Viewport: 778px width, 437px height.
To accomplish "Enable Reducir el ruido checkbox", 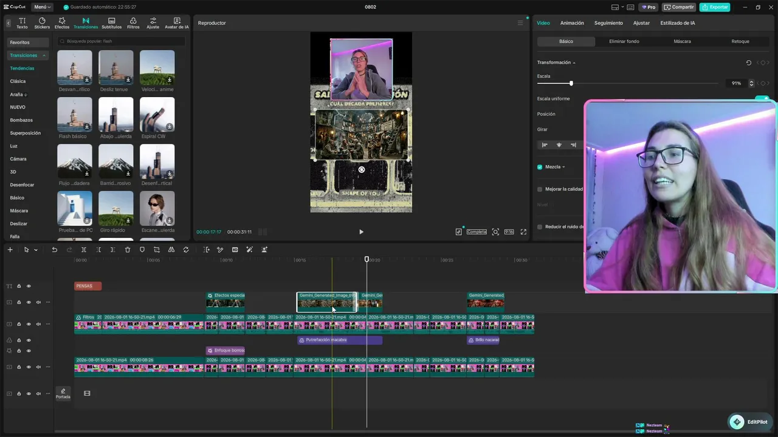I will pyautogui.click(x=540, y=227).
